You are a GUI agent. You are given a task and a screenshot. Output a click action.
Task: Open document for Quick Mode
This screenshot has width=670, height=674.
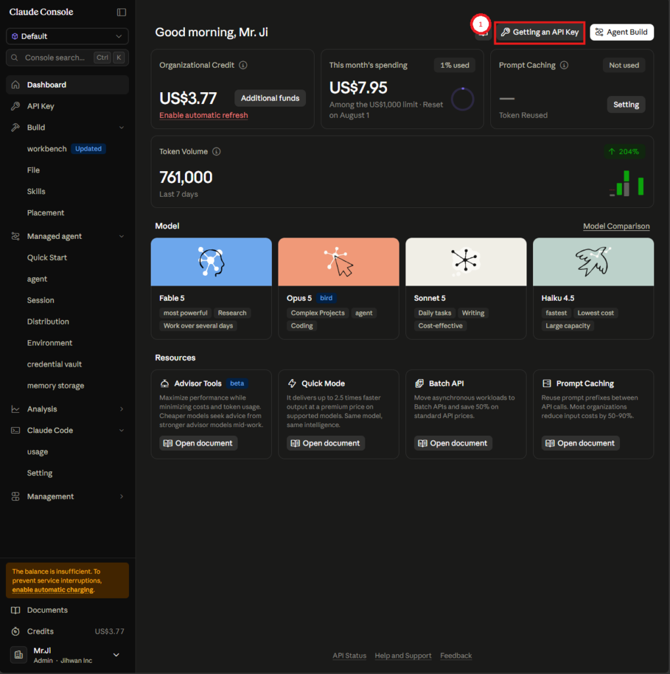pyautogui.click(x=325, y=443)
